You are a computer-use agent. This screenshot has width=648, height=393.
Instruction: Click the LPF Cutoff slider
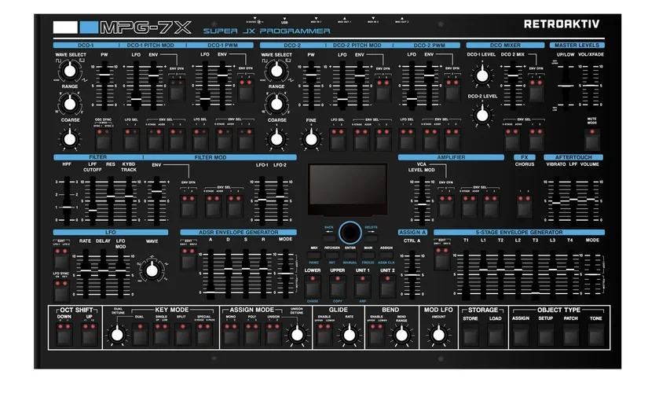point(93,200)
